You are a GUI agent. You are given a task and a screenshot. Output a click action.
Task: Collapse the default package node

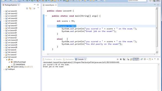tap(9, 62)
